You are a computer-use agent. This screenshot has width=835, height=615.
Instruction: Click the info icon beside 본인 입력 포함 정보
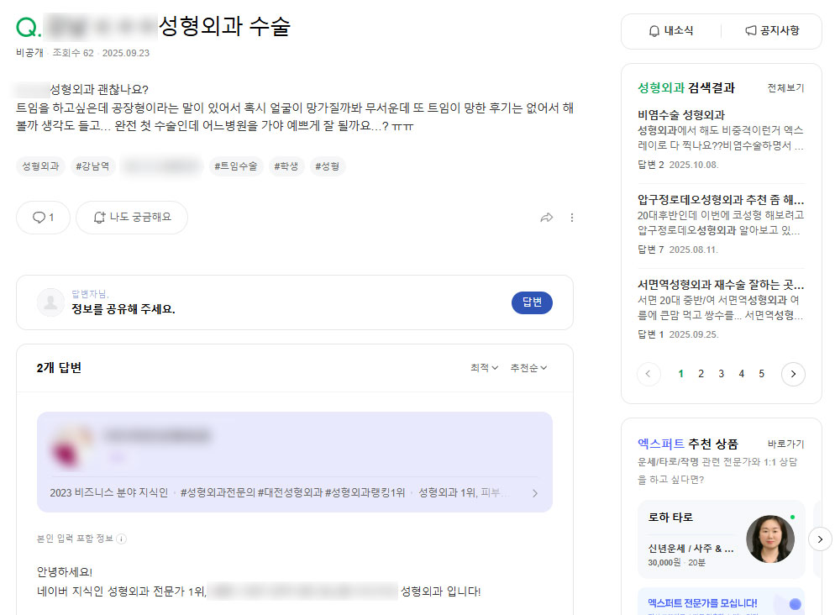[x=121, y=539]
